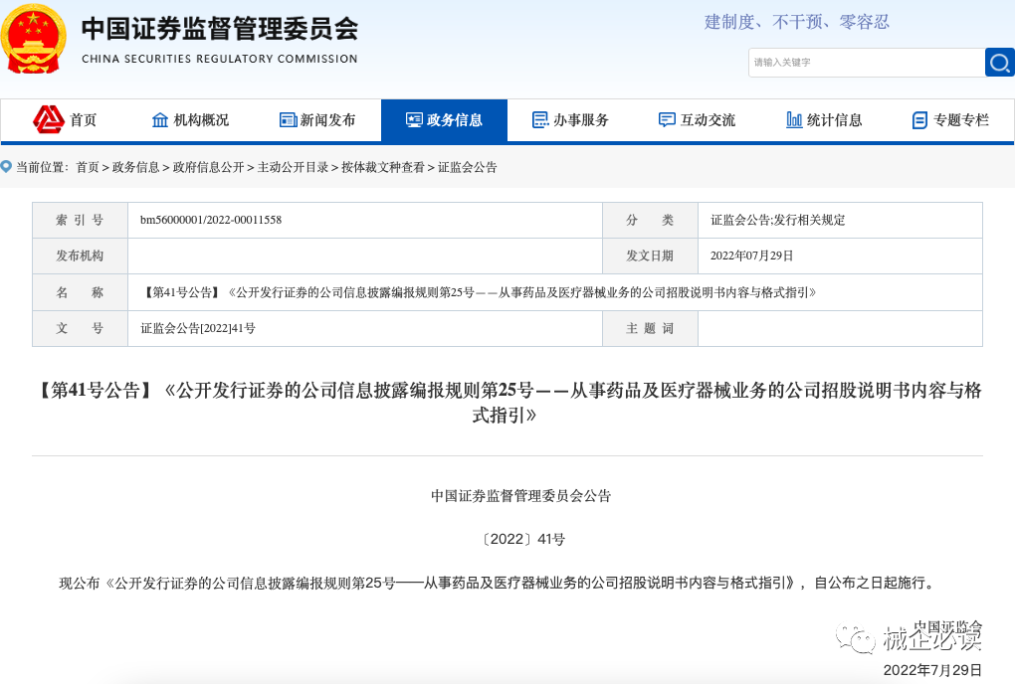The width and height of the screenshot is (1015, 684).
Task: Go to 主动公开目录 in the breadcrumb
Action: click(x=293, y=167)
